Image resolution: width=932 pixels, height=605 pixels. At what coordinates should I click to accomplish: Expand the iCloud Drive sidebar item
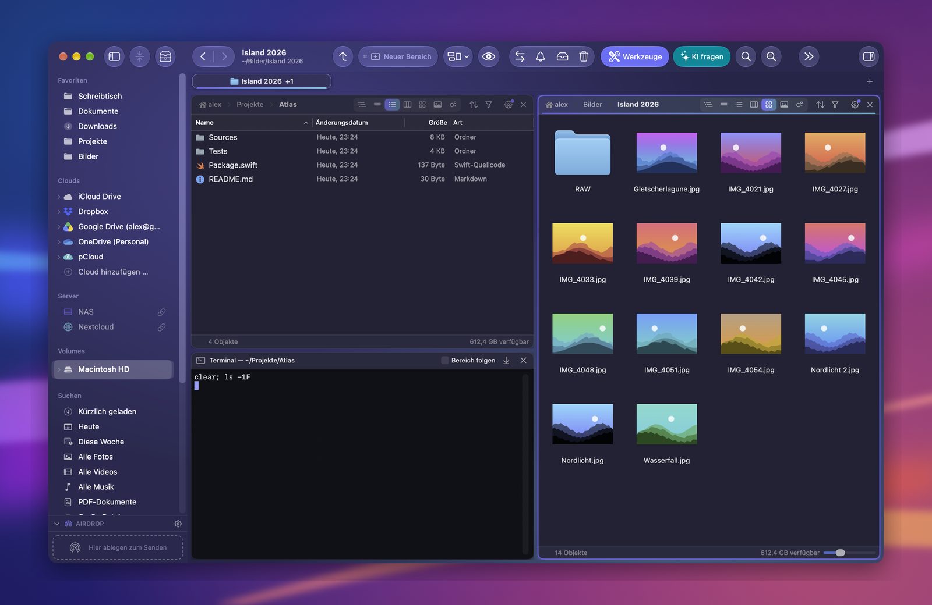(59, 197)
